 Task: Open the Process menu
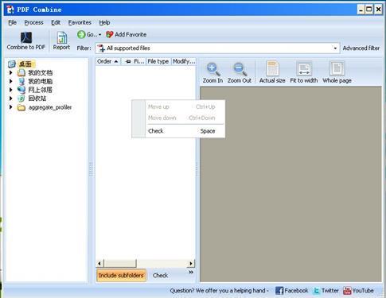(x=33, y=22)
